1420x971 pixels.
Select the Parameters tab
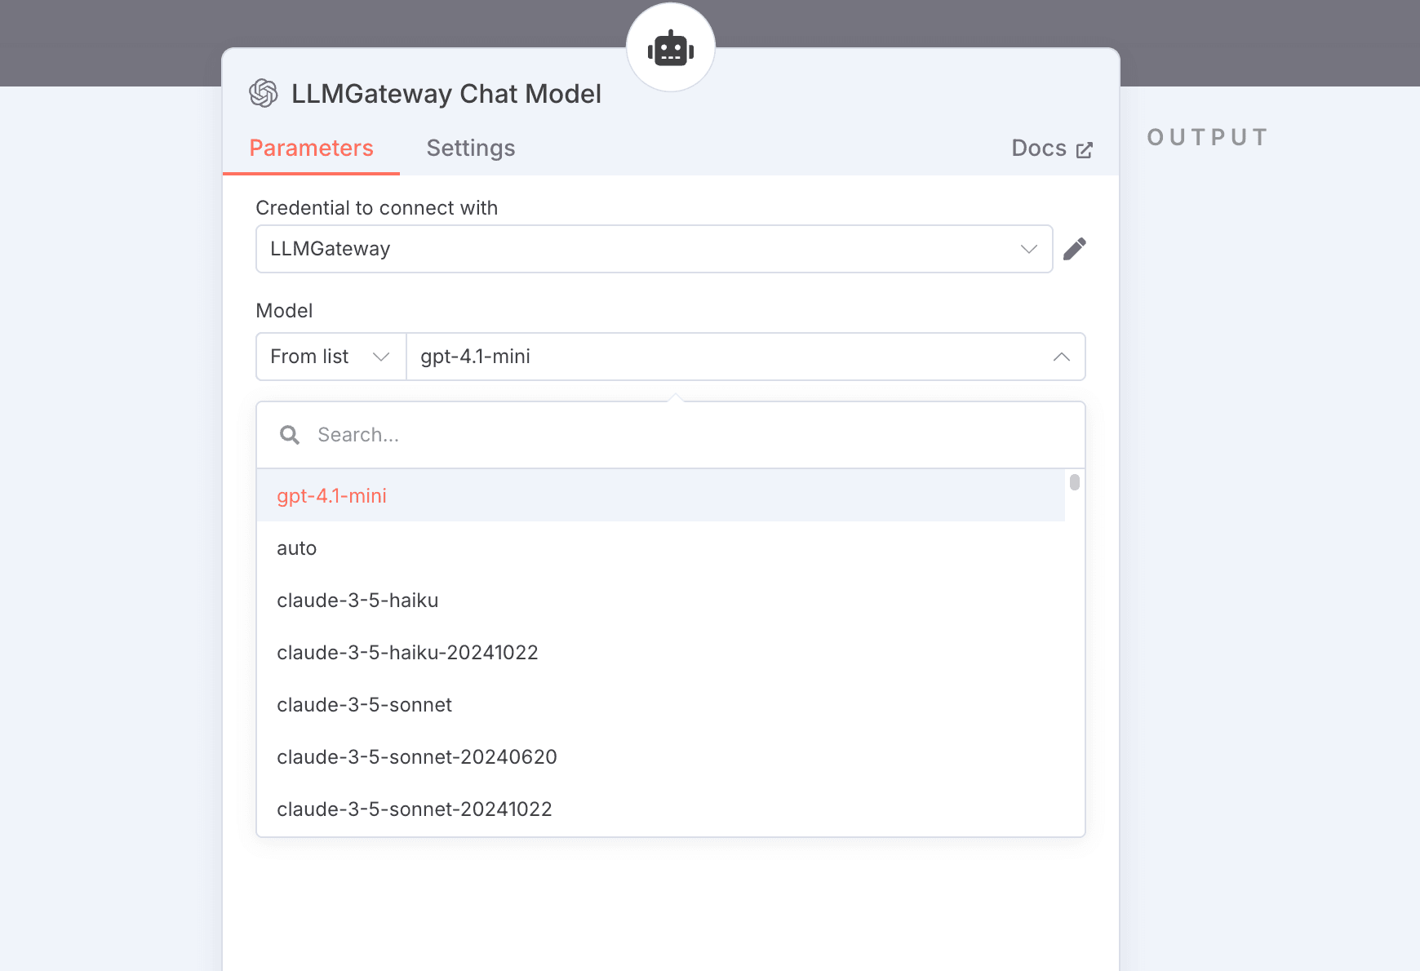click(x=311, y=149)
